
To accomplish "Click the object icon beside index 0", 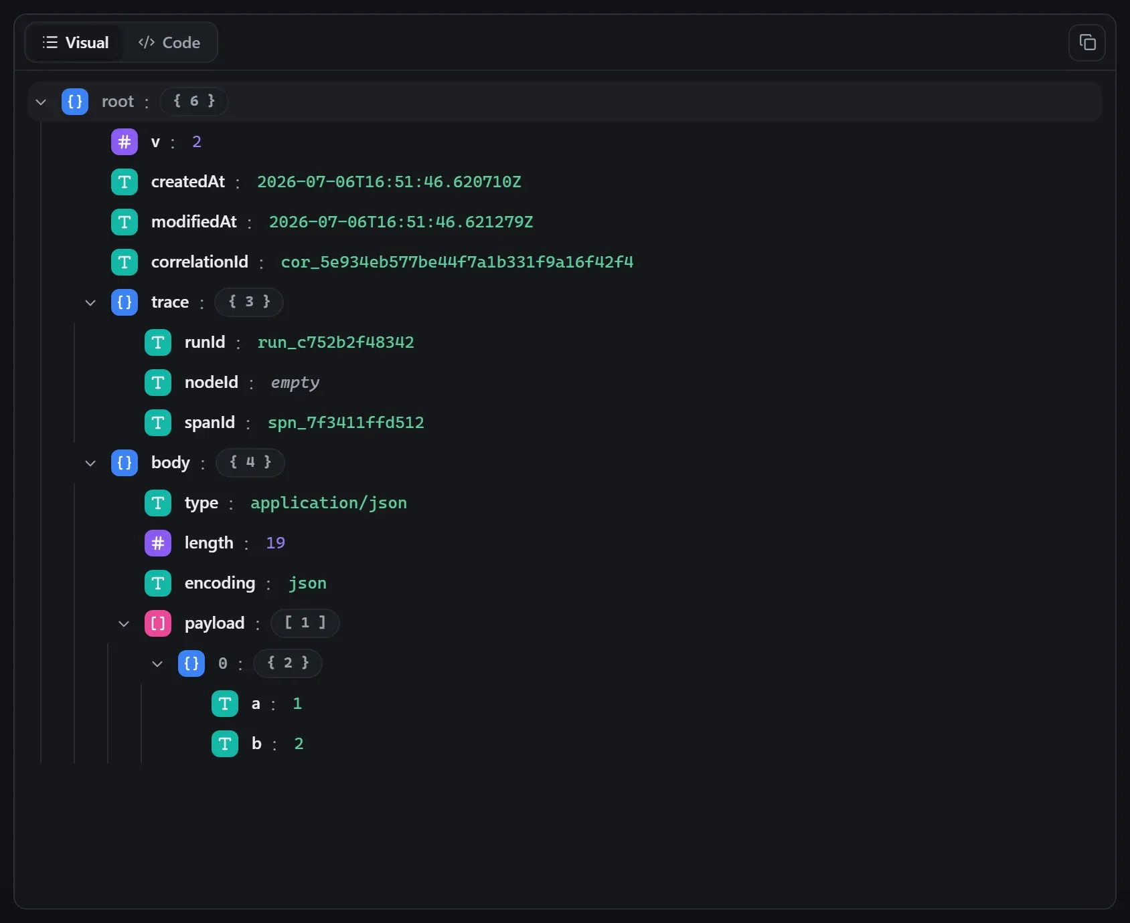I will coord(191,663).
